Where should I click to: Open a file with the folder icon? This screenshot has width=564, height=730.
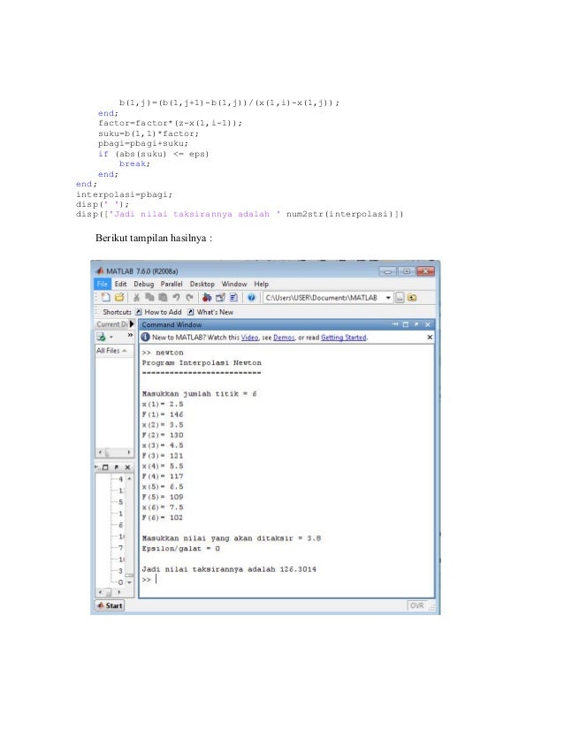click(119, 298)
